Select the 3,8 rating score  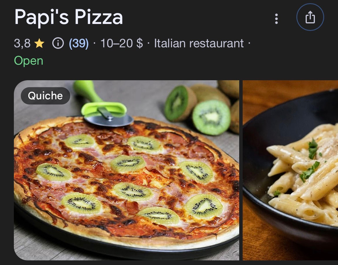coord(22,43)
